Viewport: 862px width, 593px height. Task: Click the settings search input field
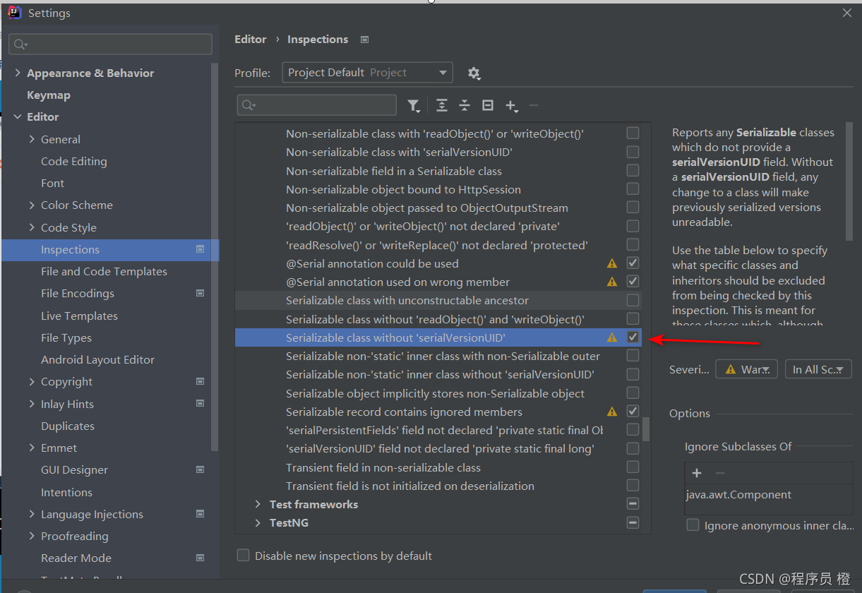[x=110, y=44]
